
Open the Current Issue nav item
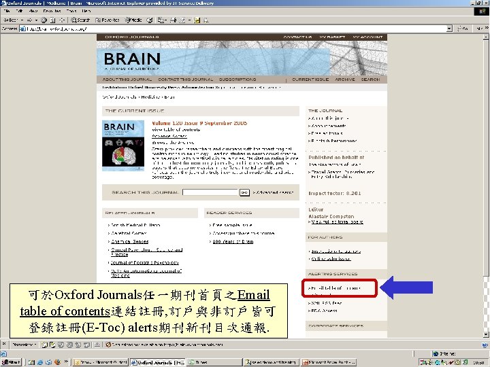[x=310, y=80]
